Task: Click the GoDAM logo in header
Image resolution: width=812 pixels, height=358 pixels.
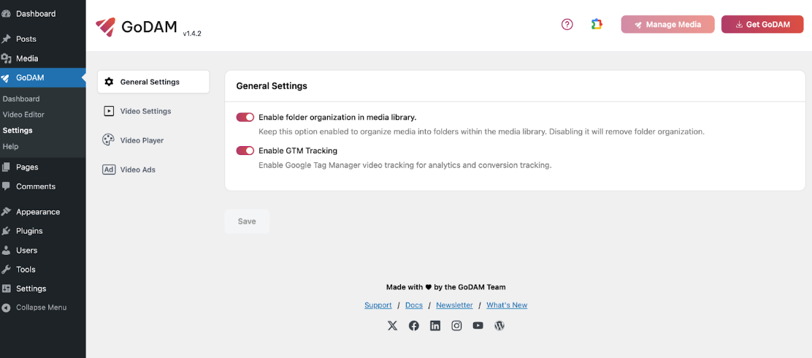Action: (137, 27)
